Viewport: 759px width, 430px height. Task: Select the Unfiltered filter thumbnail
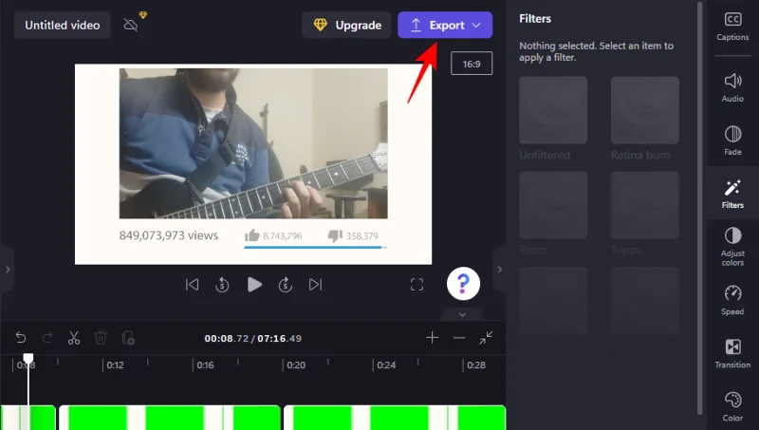click(x=553, y=110)
